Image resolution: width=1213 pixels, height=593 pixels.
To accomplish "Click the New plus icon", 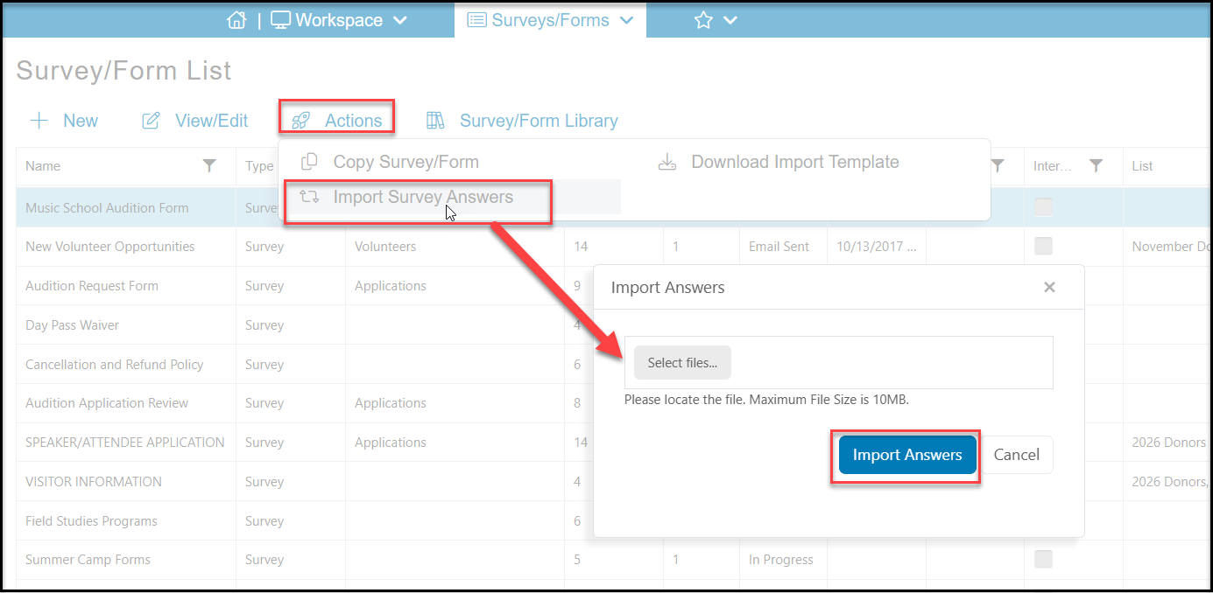I will pyautogui.click(x=39, y=121).
